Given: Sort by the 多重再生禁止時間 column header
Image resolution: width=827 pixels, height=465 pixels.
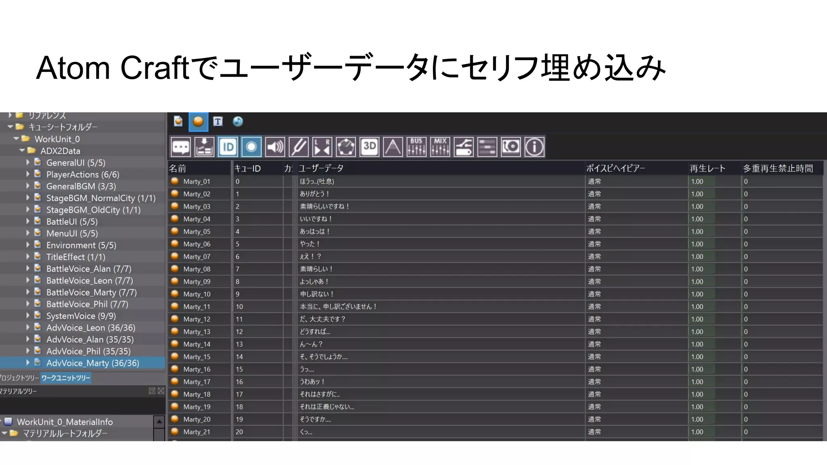Looking at the screenshot, I should (782, 168).
